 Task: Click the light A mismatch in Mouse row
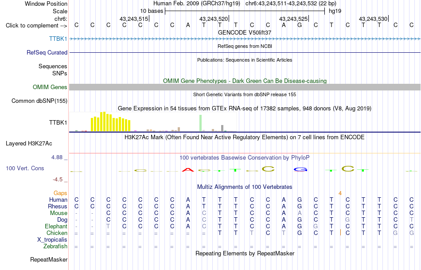click(x=300, y=213)
